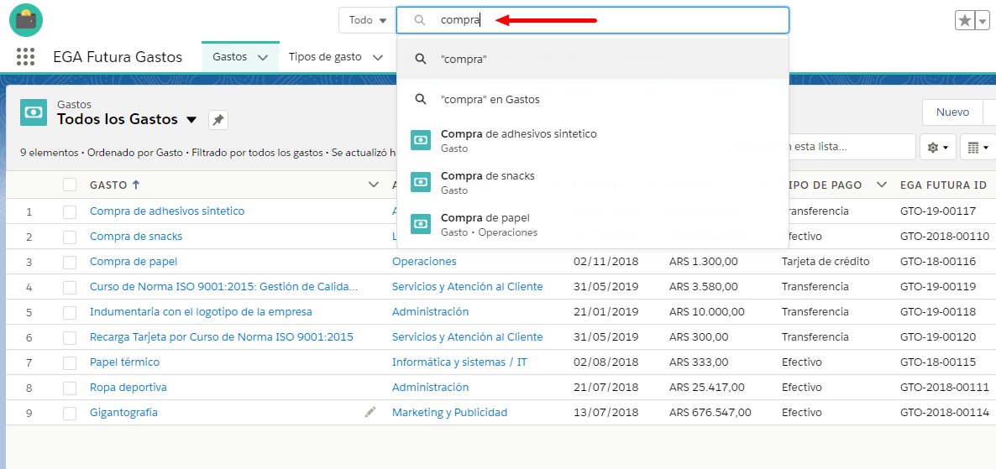Click the ARS 25.417,00 amount cell

pos(707,387)
